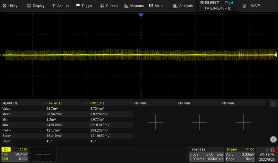Screen dimensions: 278x163
Task: Click the plus box to add channel
Action: (x=43, y=155)
